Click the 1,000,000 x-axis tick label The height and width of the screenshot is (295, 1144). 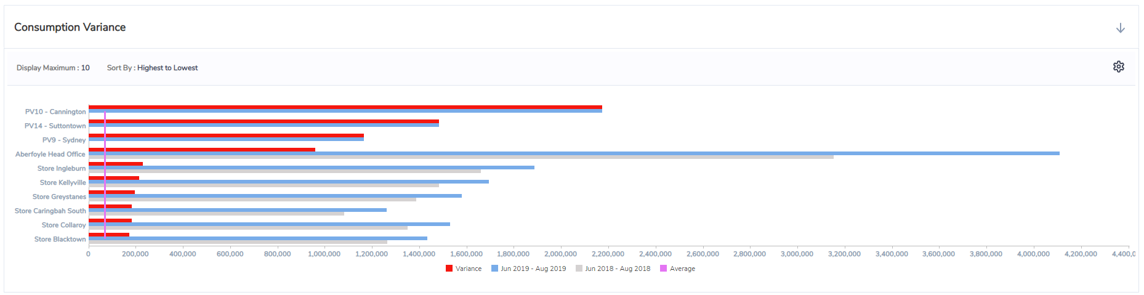coord(324,254)
